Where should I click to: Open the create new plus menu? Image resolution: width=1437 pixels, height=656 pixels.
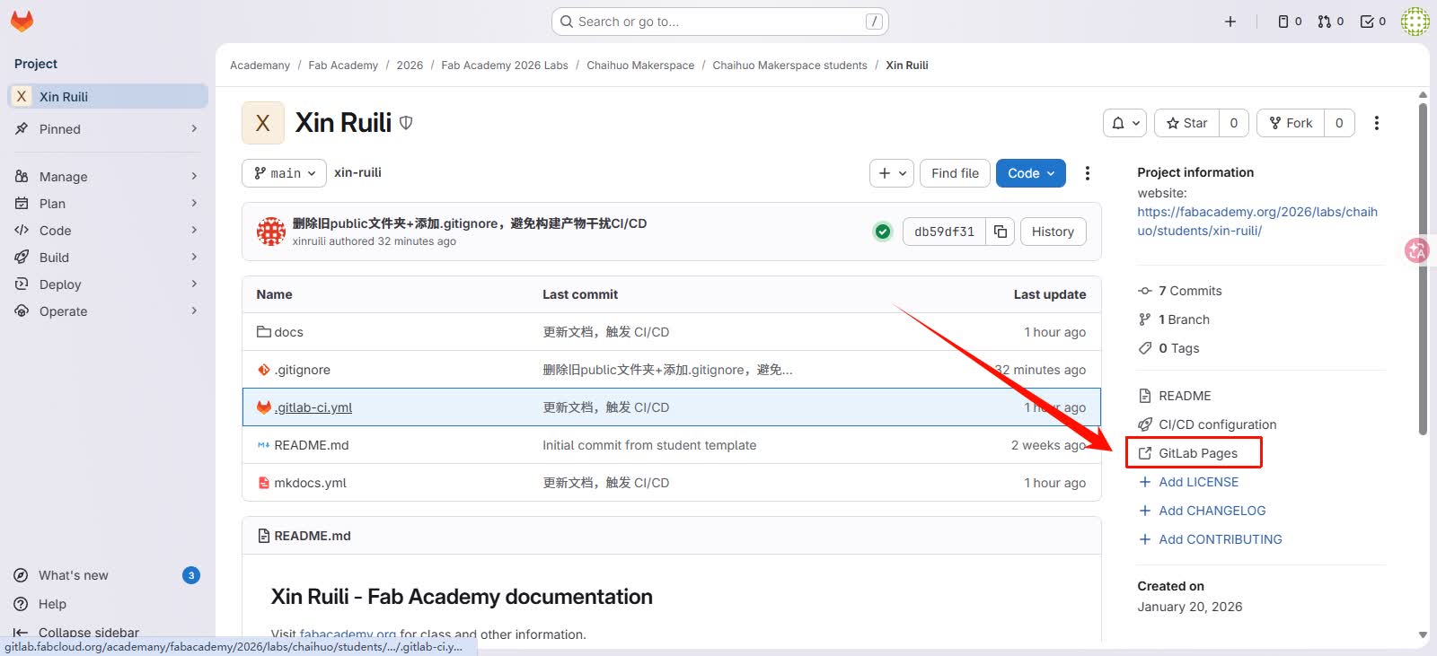coord(1230,22)
